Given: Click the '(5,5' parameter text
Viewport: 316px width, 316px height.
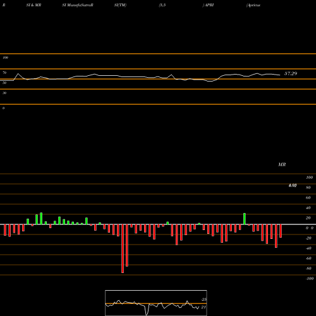Looking at the screenshot, I should 162,5.
